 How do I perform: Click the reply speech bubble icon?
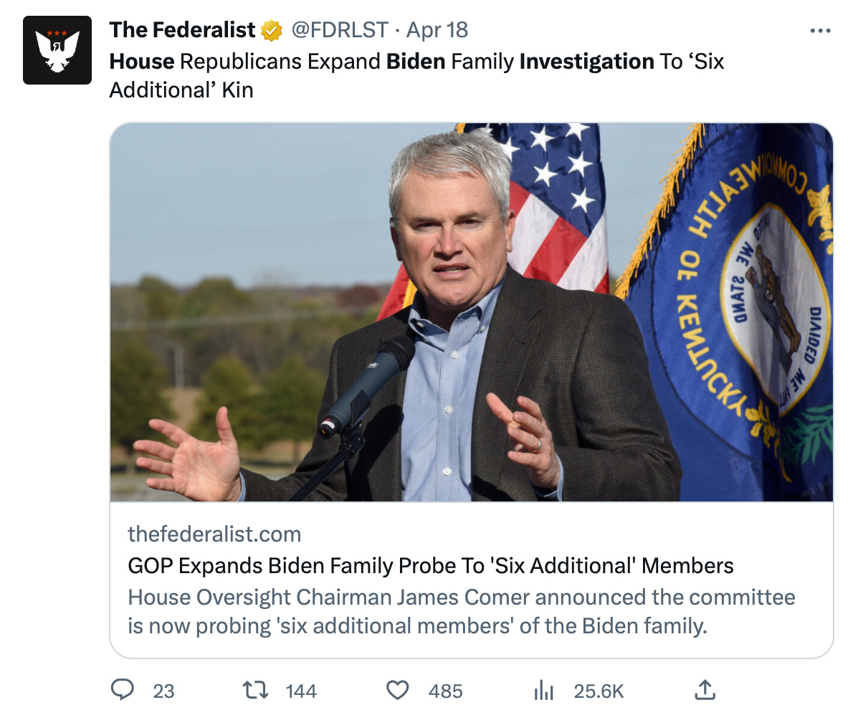[x=123, y=690]
